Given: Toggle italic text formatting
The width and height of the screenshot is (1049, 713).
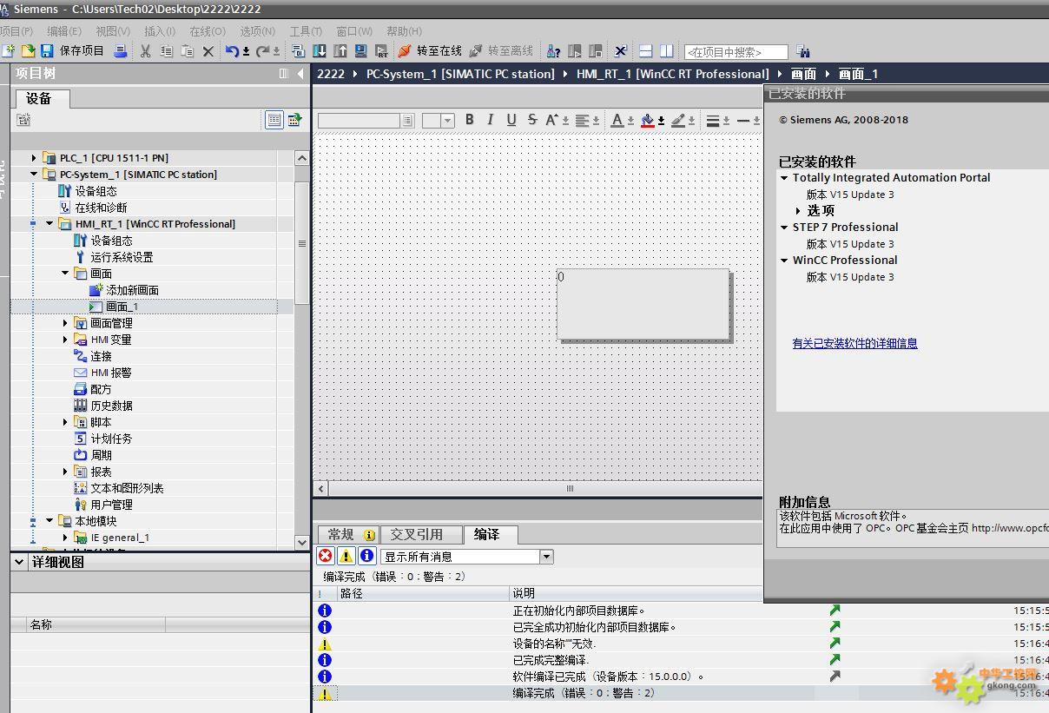Looking at the screenshot, I should click(491, 120).
